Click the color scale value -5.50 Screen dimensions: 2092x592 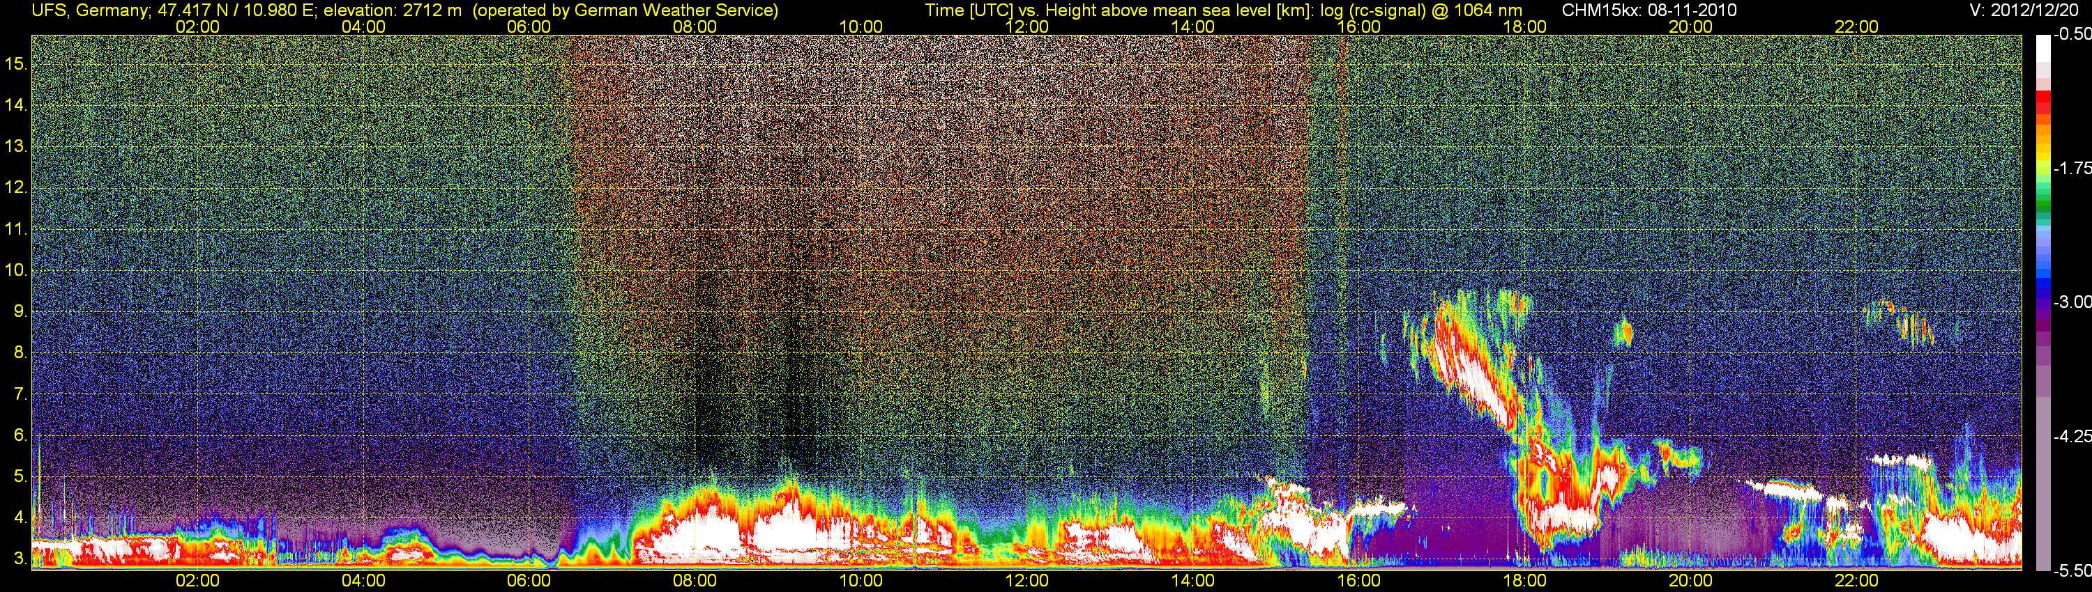point(2072,570)
